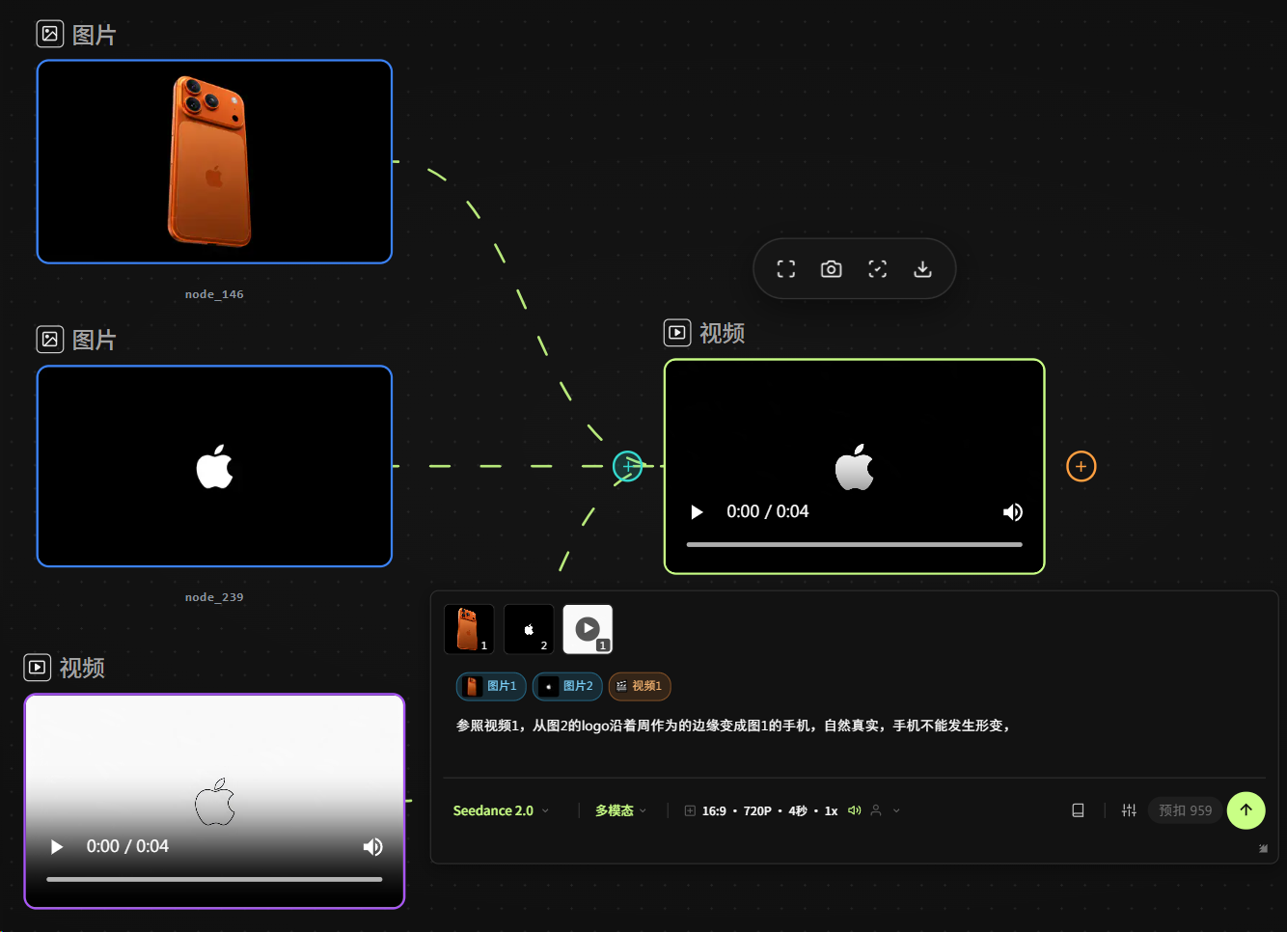Open the book icon in the prompt bar
This screenshot has width=1287, height=932.
click(x=1078, y=810)
